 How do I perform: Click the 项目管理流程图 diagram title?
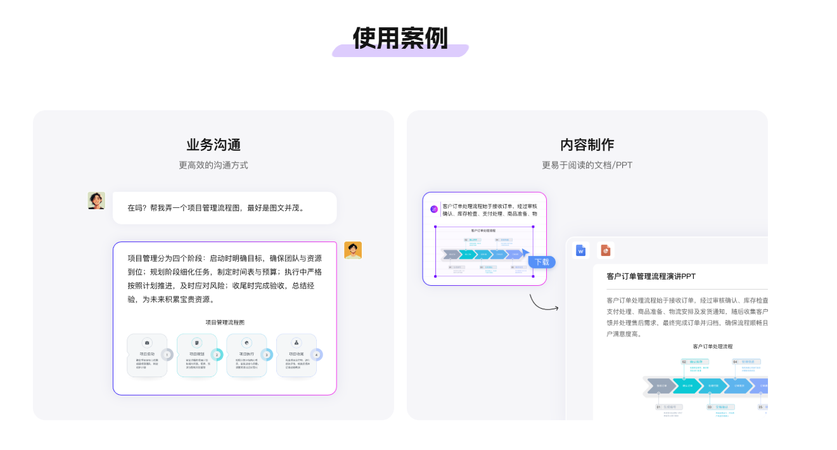[224, 323]
